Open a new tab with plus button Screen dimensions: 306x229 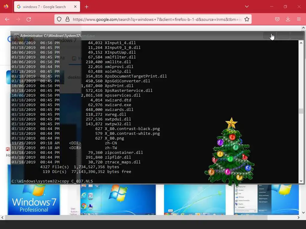tap(86, 7)
